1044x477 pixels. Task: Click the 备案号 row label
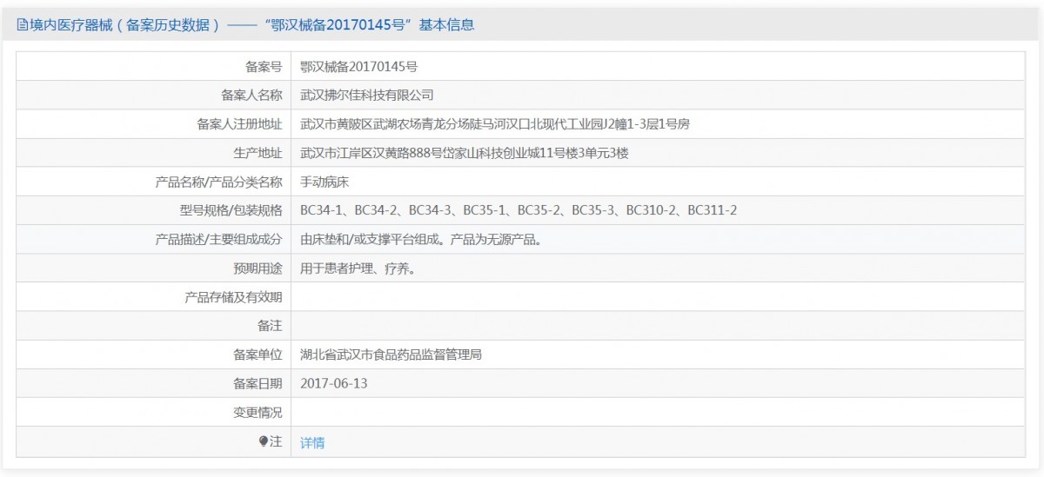point(264,66)
